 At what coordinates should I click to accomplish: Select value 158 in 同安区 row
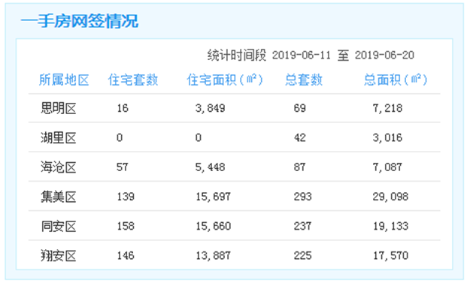pos(126,226)
